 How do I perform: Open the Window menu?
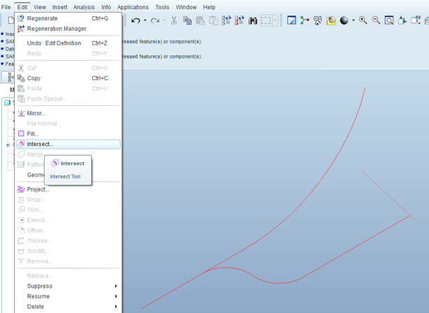pos(186,7)
